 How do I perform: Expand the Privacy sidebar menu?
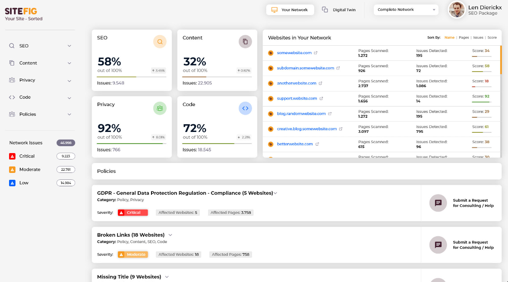pyautogui.click(x=69, y=80)
